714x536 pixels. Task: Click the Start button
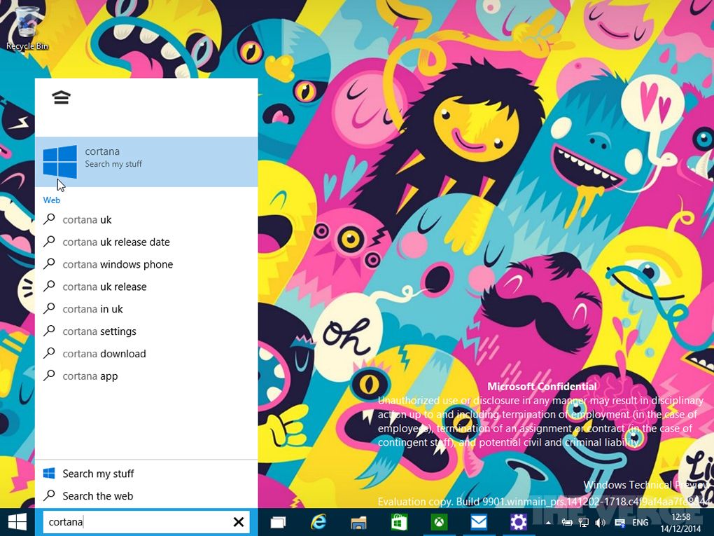[x=17, y=522]
